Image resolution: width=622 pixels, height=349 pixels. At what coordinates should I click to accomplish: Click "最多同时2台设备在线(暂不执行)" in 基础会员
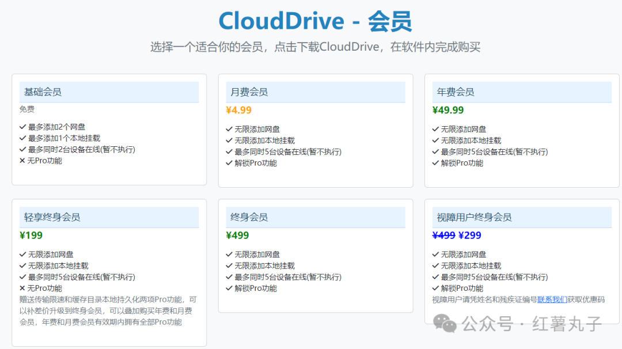pos(81,150)
